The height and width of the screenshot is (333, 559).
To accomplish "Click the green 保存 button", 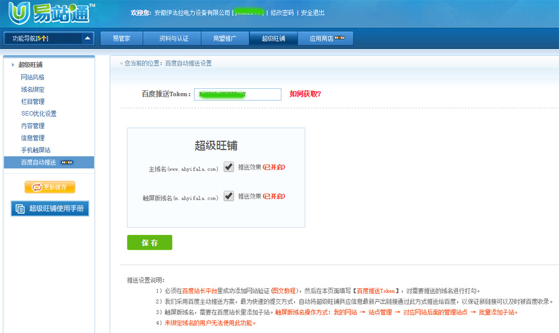I will pos(150,242).
